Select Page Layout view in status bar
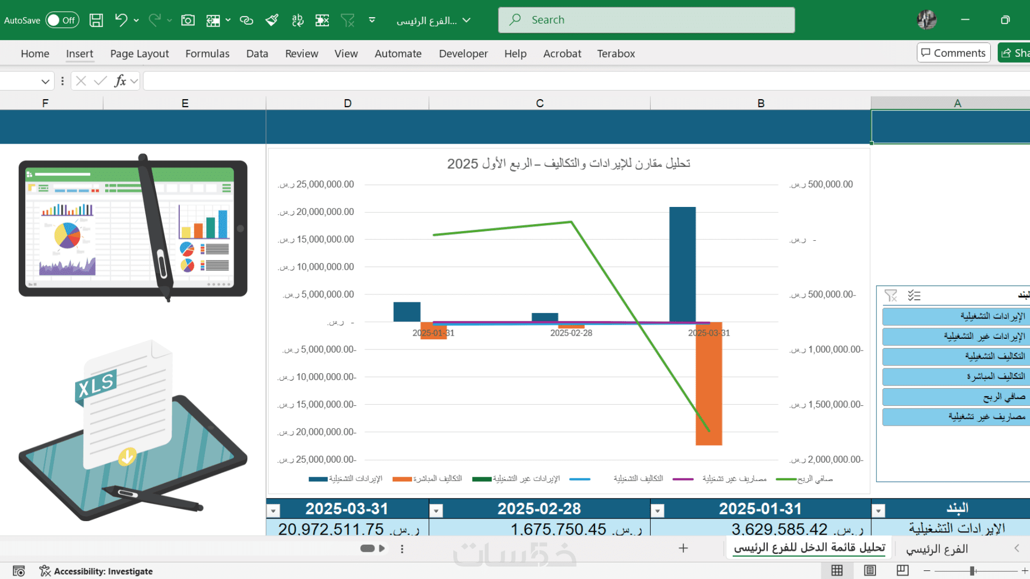The width and height of the screenshot is (1030, 579). pyautogui.click(x=870, y=570)
